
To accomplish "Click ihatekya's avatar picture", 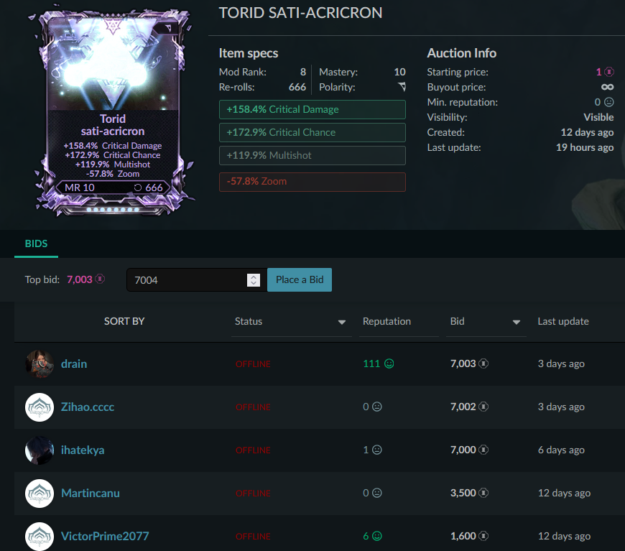I will [x=40, y=450].
